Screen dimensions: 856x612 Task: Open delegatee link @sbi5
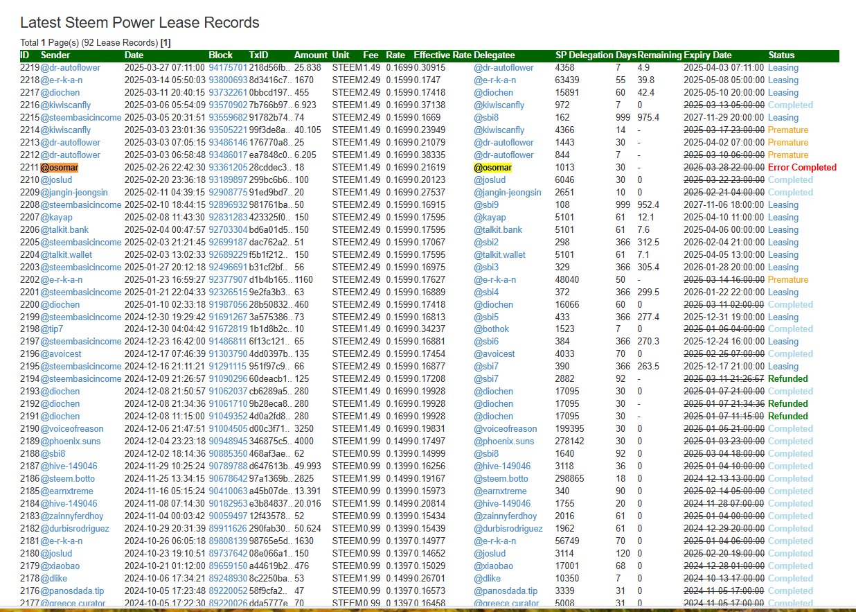click(486, 317)
